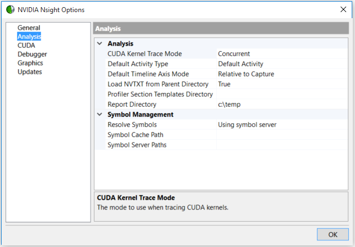Screen dimensions: 355x247
Task: Select Load NVTXT from Parent Directory property
Action: click(161, 84)
